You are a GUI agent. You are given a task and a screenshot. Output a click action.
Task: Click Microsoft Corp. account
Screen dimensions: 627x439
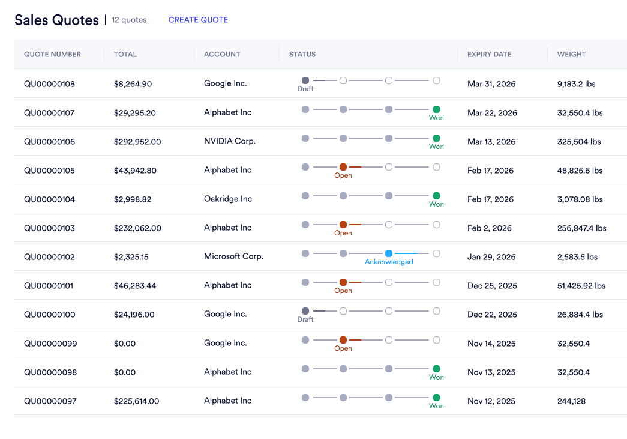click(233, 256)
